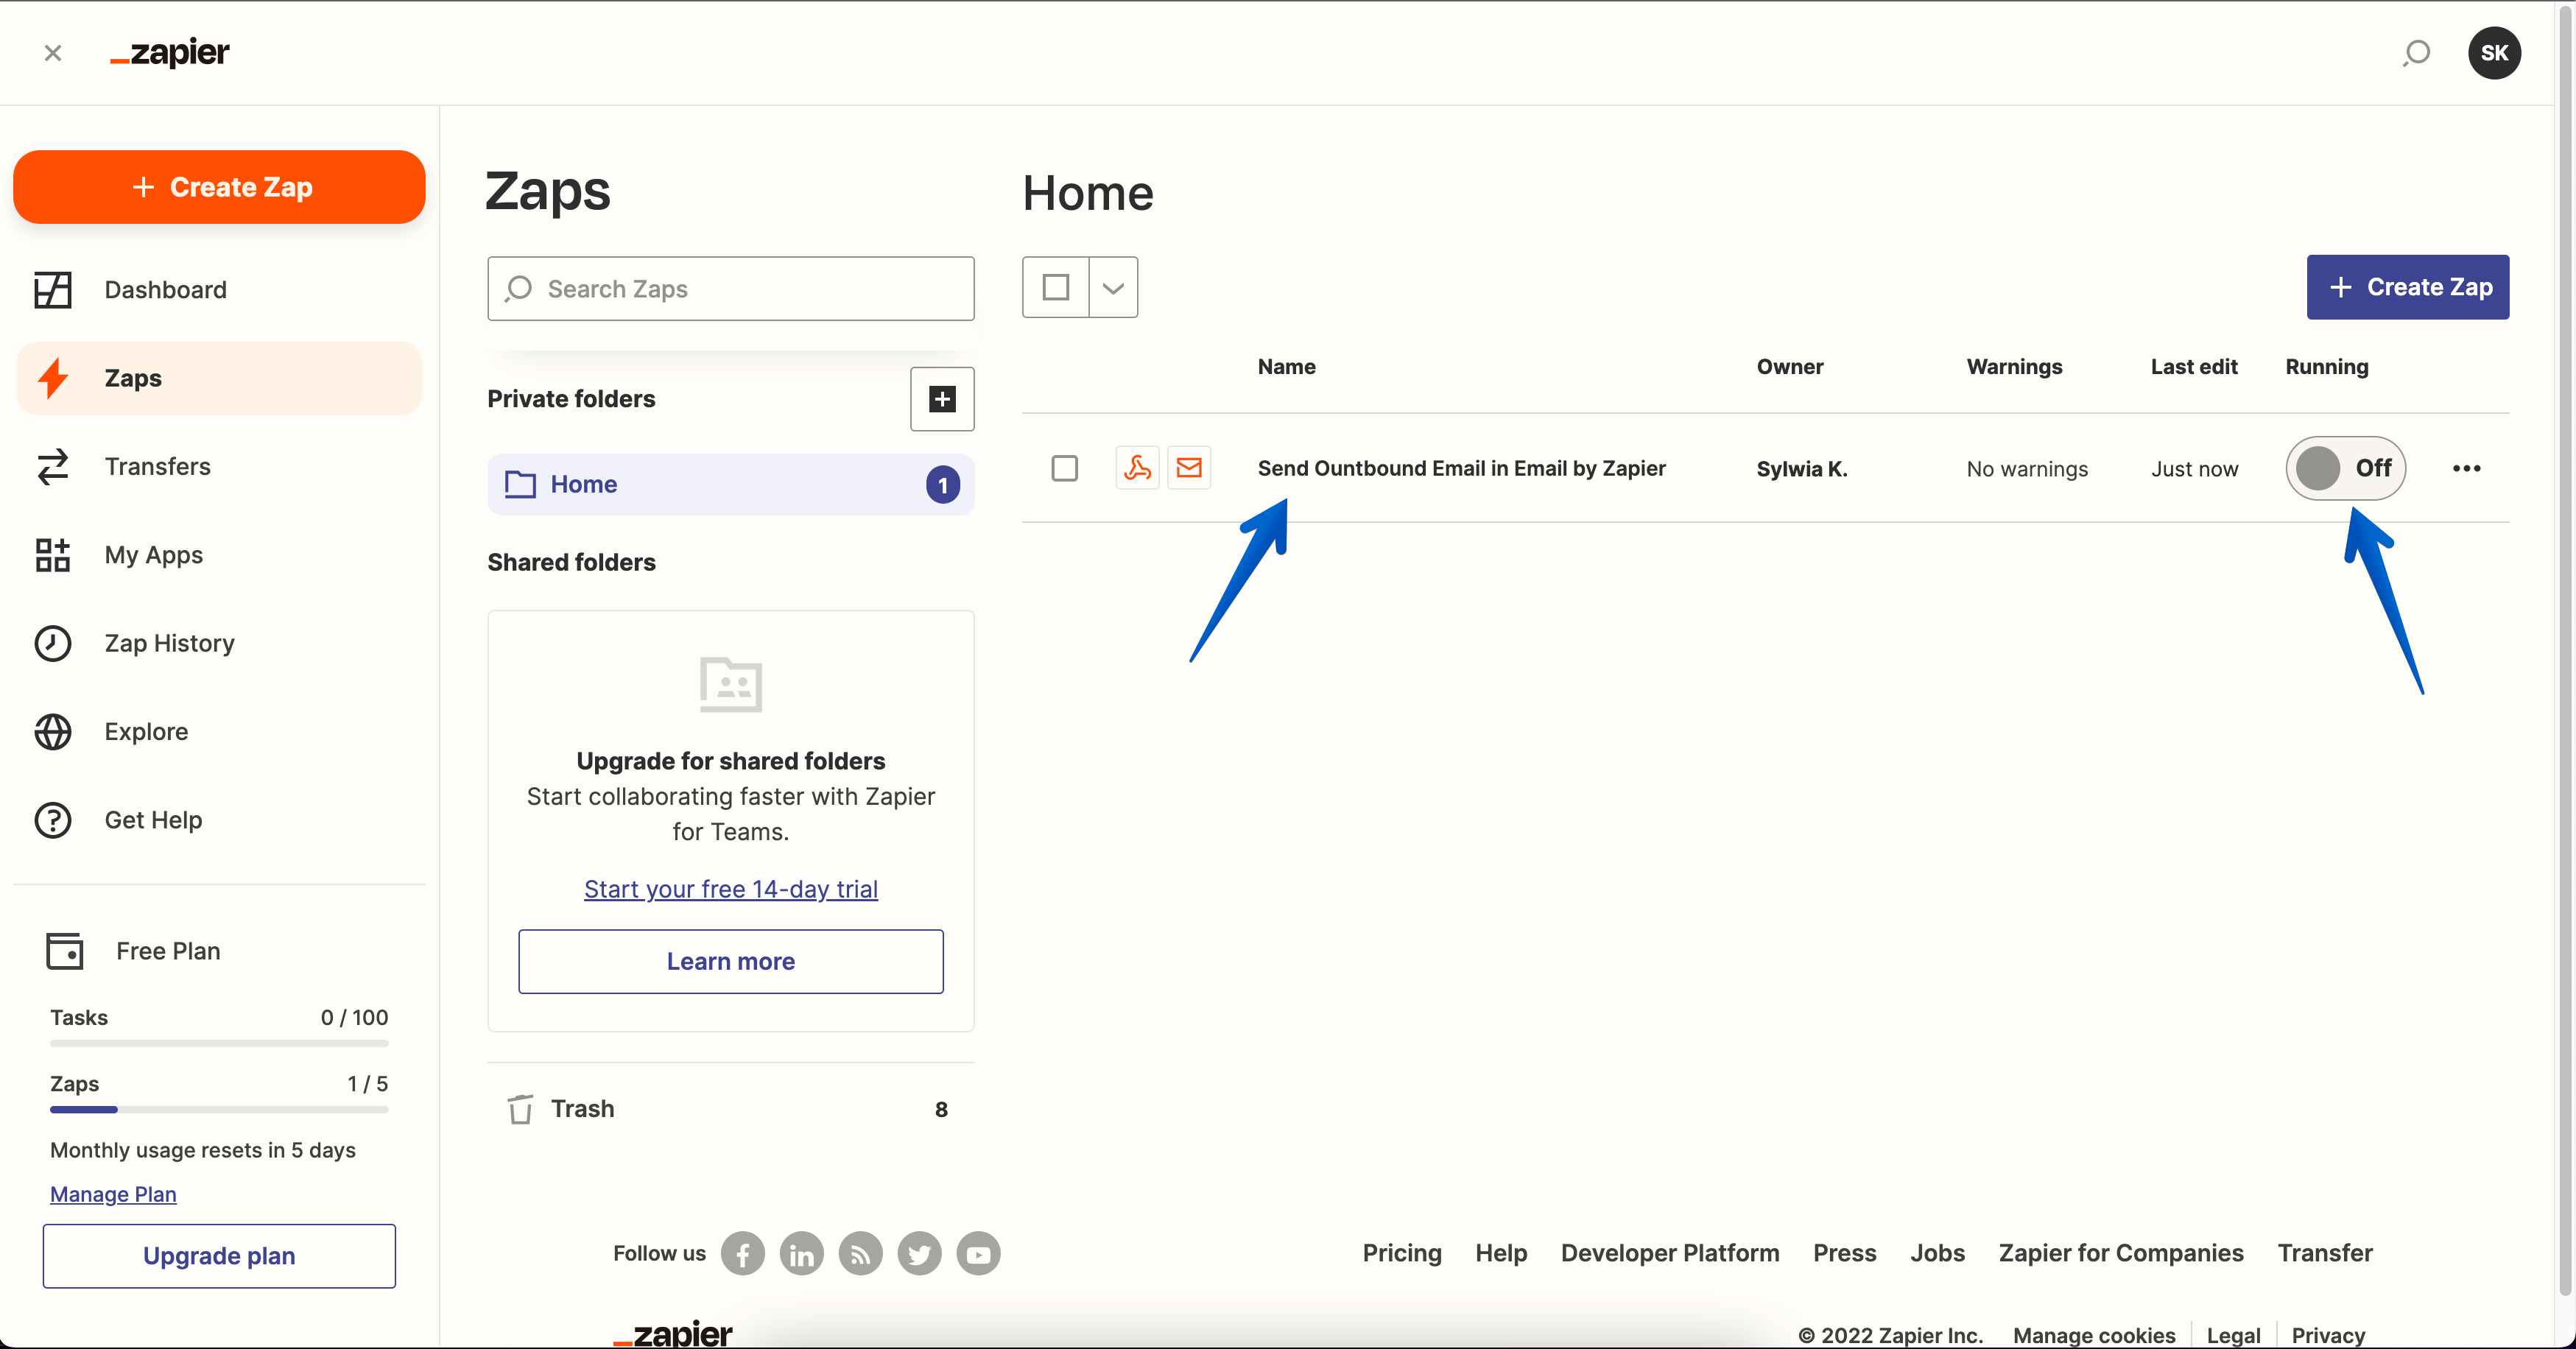Select the Home folder

pos(731,485)
